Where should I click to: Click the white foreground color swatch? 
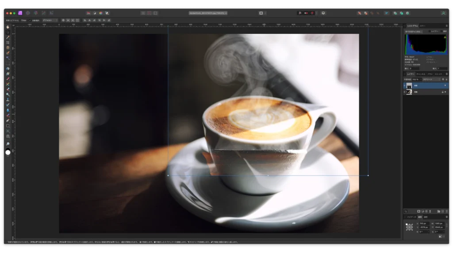(x=8, y=152)
